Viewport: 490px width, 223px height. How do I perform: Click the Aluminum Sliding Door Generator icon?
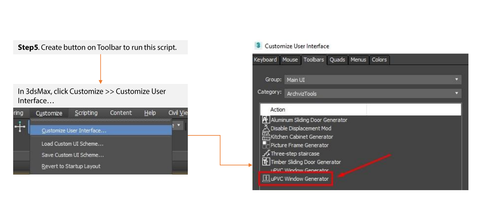266,120
